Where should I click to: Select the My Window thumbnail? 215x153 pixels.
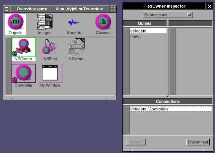pos(50,73)
